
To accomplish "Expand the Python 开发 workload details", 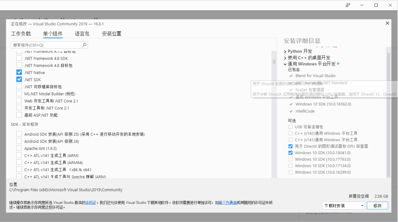I will 285,51.
